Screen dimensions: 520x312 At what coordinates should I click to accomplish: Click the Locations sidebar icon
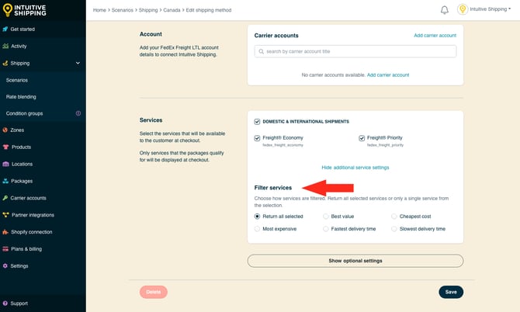click(x=5, y=164)
